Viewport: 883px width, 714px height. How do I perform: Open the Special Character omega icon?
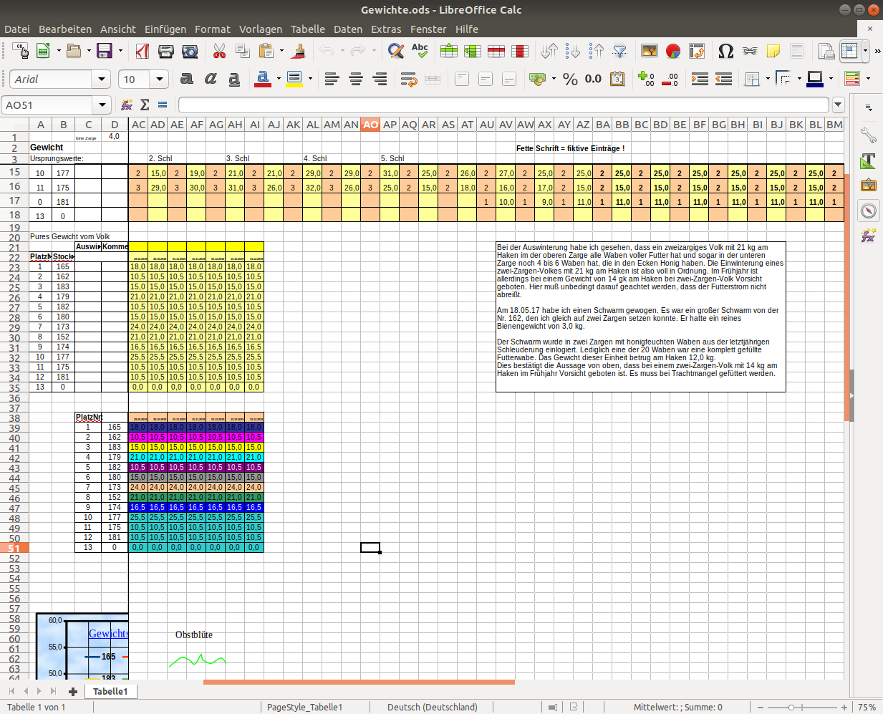coord(725,51)
